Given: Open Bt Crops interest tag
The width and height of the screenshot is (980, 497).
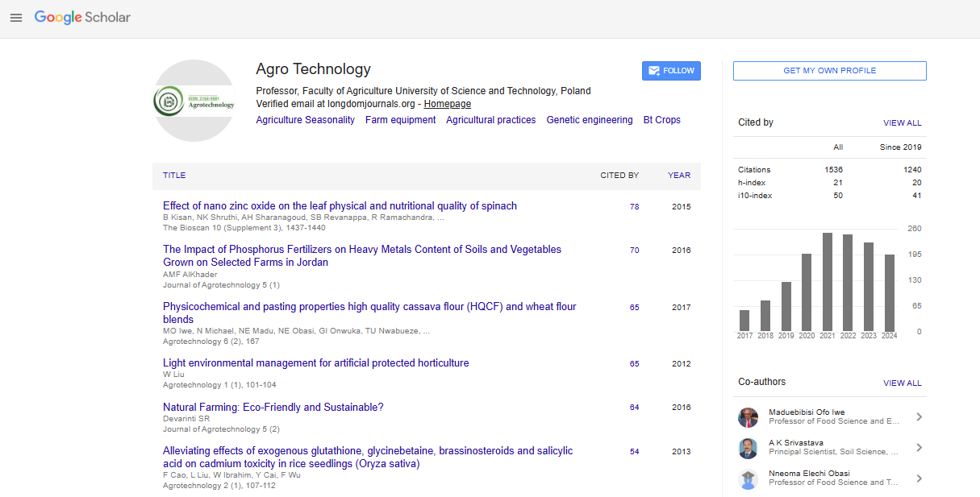Looking at the screenshot, I should (662, 120).
